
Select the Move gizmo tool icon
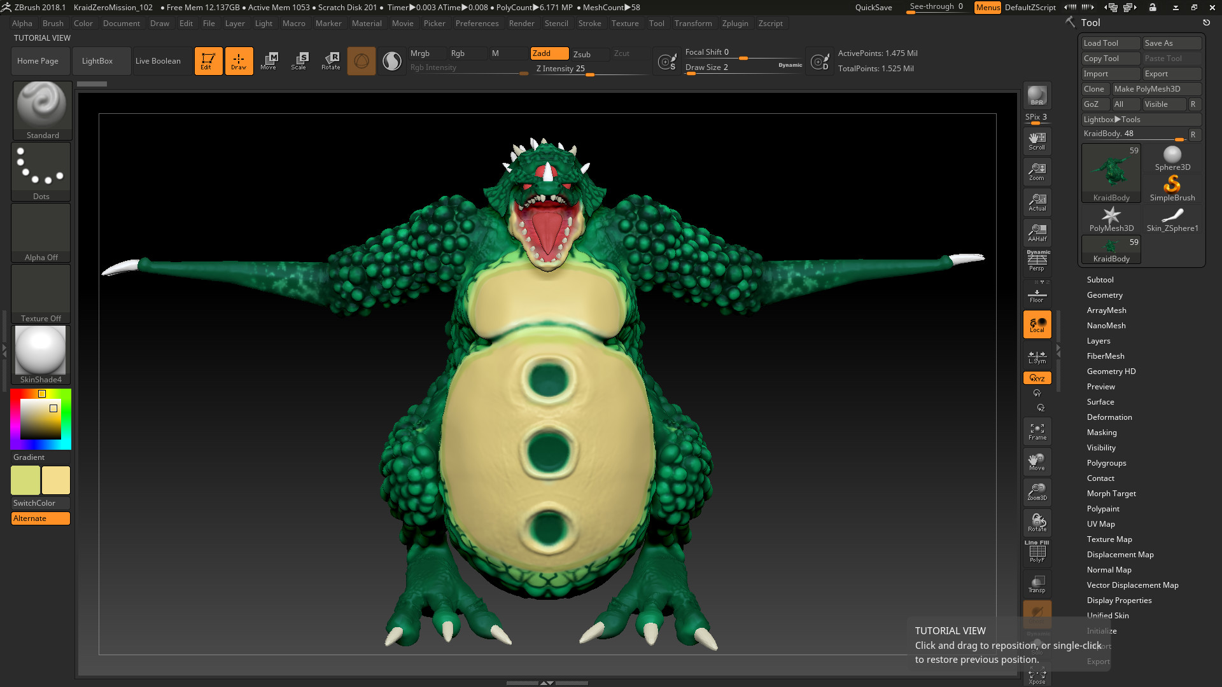[269, 61]
